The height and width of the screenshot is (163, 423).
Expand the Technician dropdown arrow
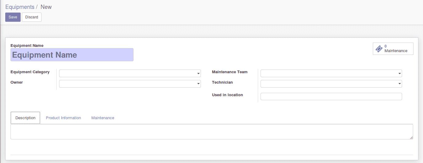point(400,84)
